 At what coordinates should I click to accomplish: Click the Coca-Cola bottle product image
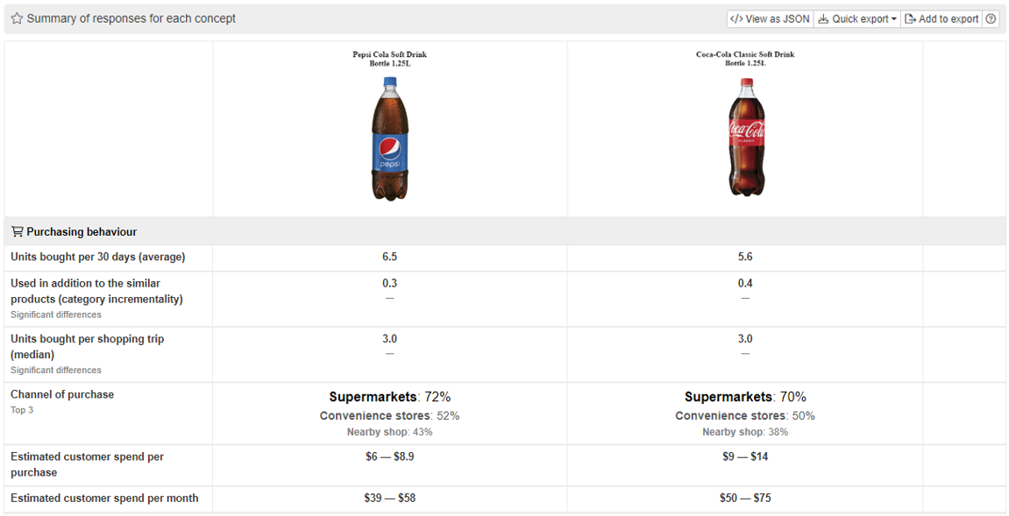click(x=746, y=138)
